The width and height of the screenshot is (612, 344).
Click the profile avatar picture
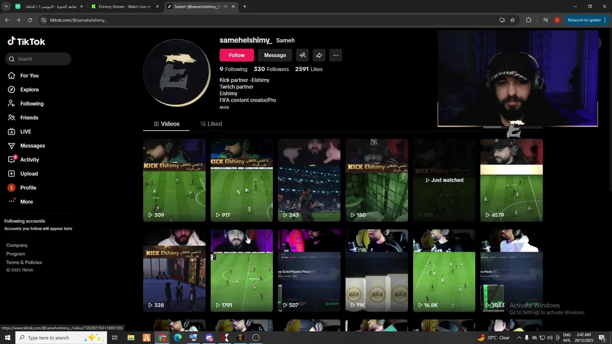click(x=177, y=73)
